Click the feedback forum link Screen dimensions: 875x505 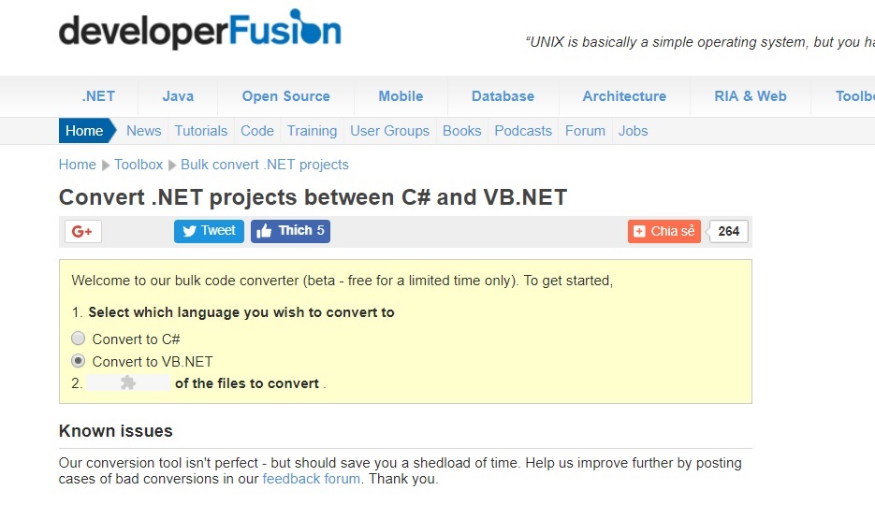(311, 479)
